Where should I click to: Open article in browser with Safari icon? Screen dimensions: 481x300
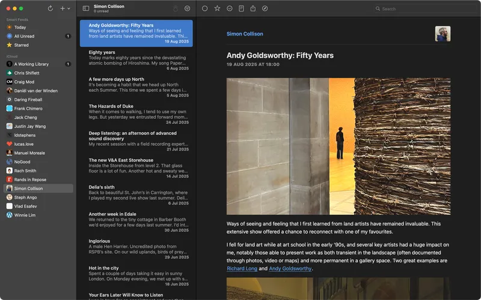tap(265, 8)
